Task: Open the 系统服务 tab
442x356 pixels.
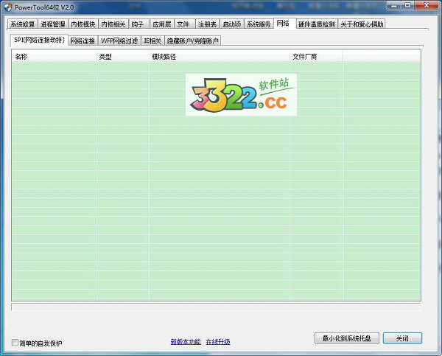Action: (259, 24)
